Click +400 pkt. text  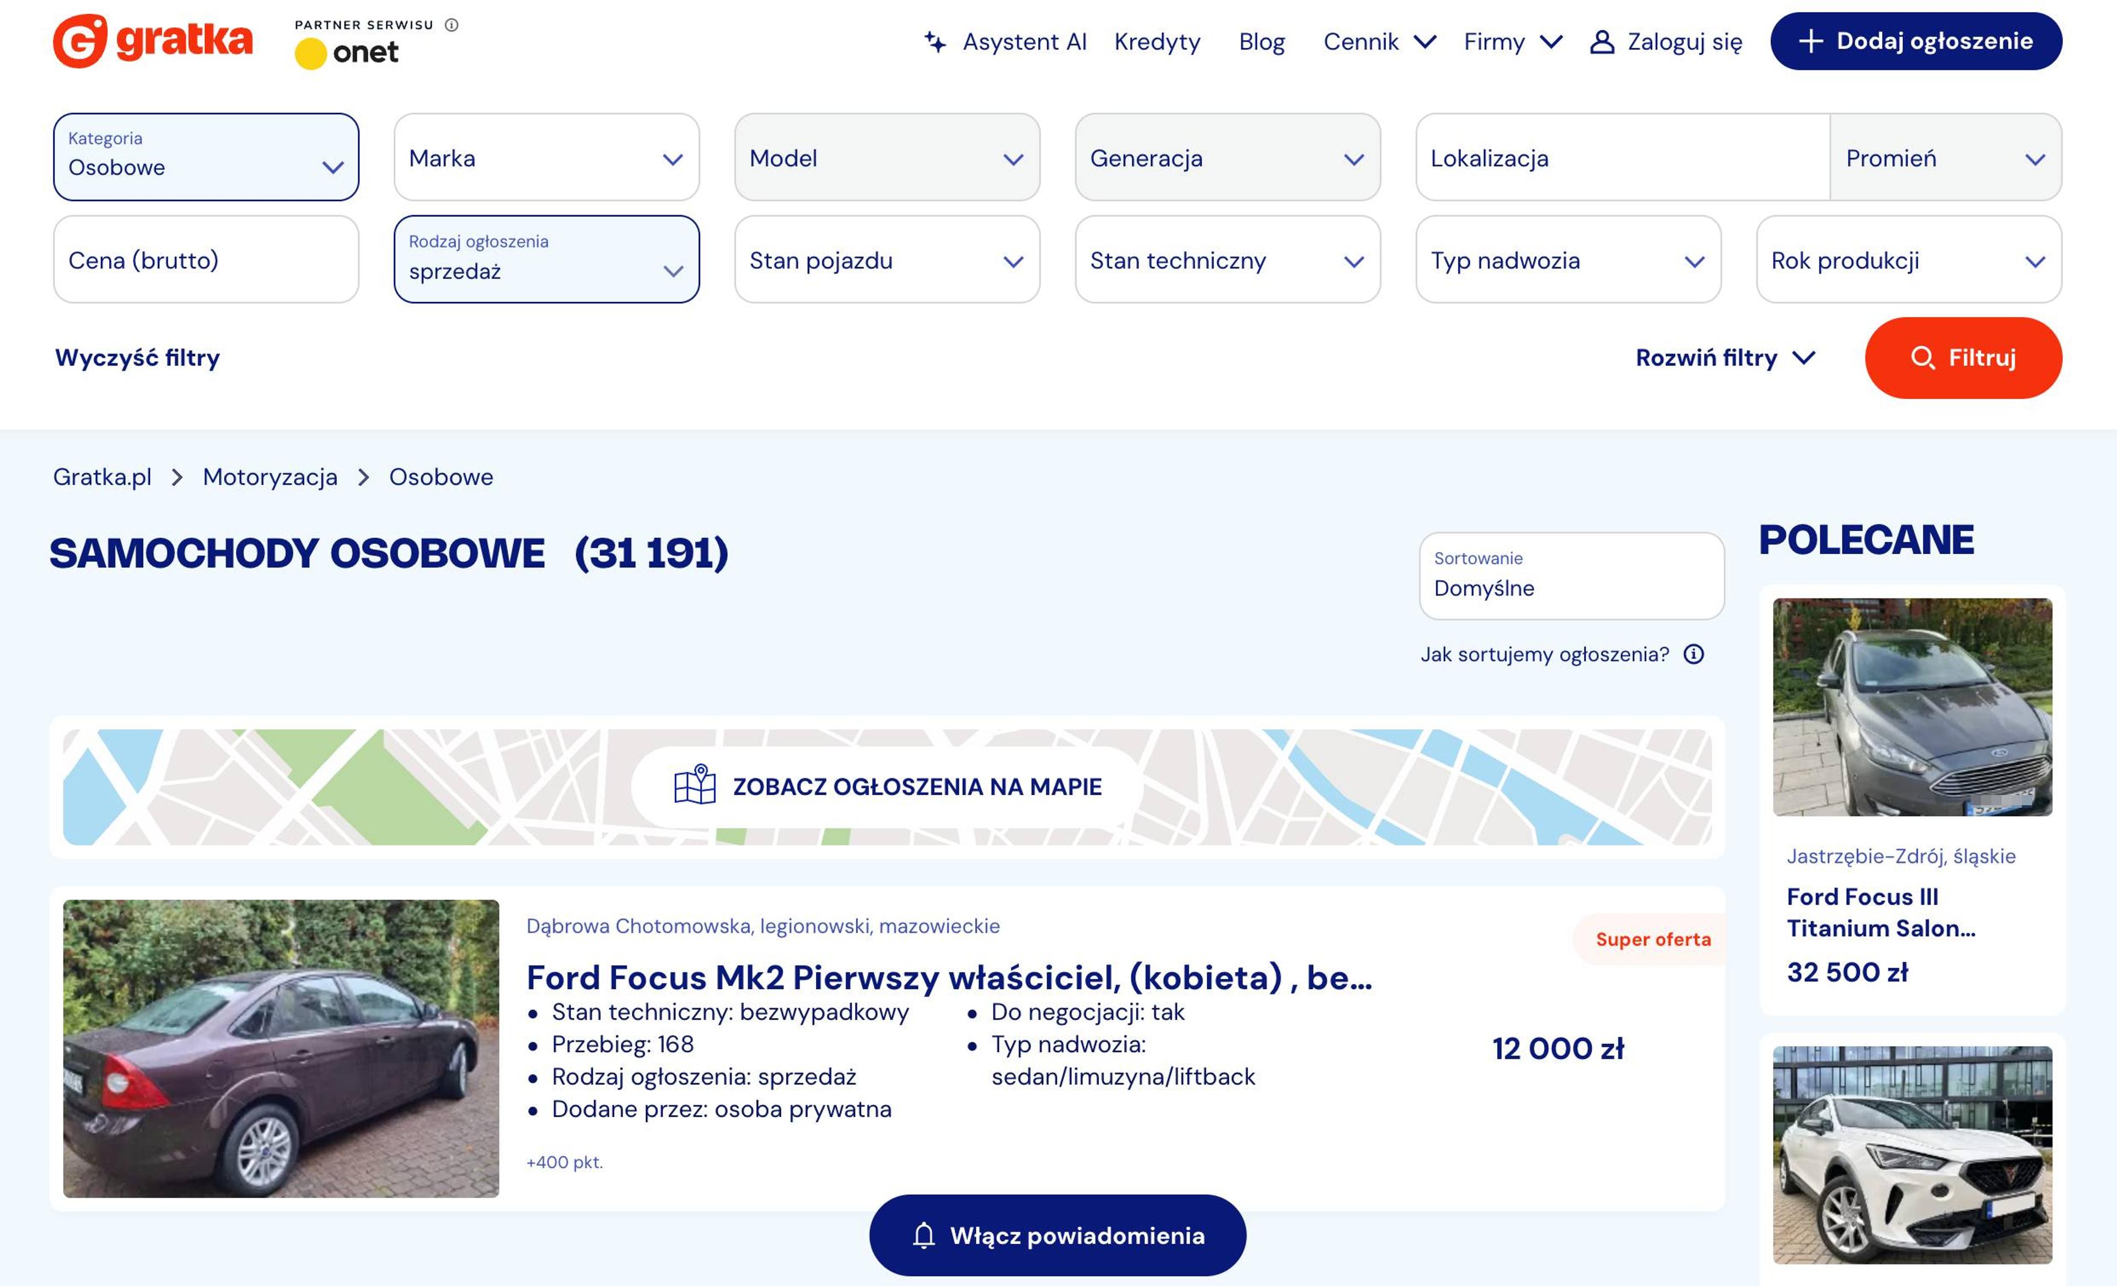point(565,1162)
